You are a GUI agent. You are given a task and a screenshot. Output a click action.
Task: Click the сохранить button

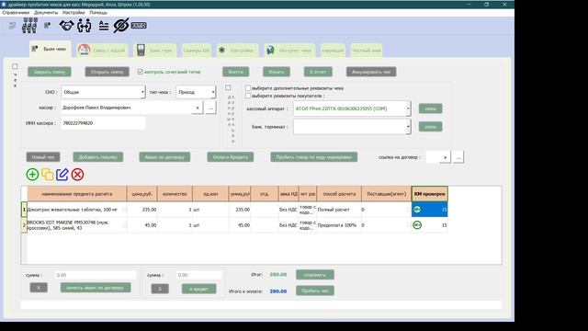tap(315, 275)
